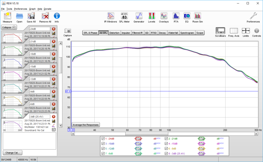
Task: Switch to SPL & Phase tab
Action: coord(90,33)
